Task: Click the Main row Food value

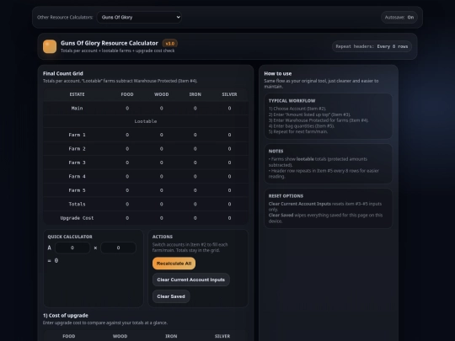Action: [127, 108]
